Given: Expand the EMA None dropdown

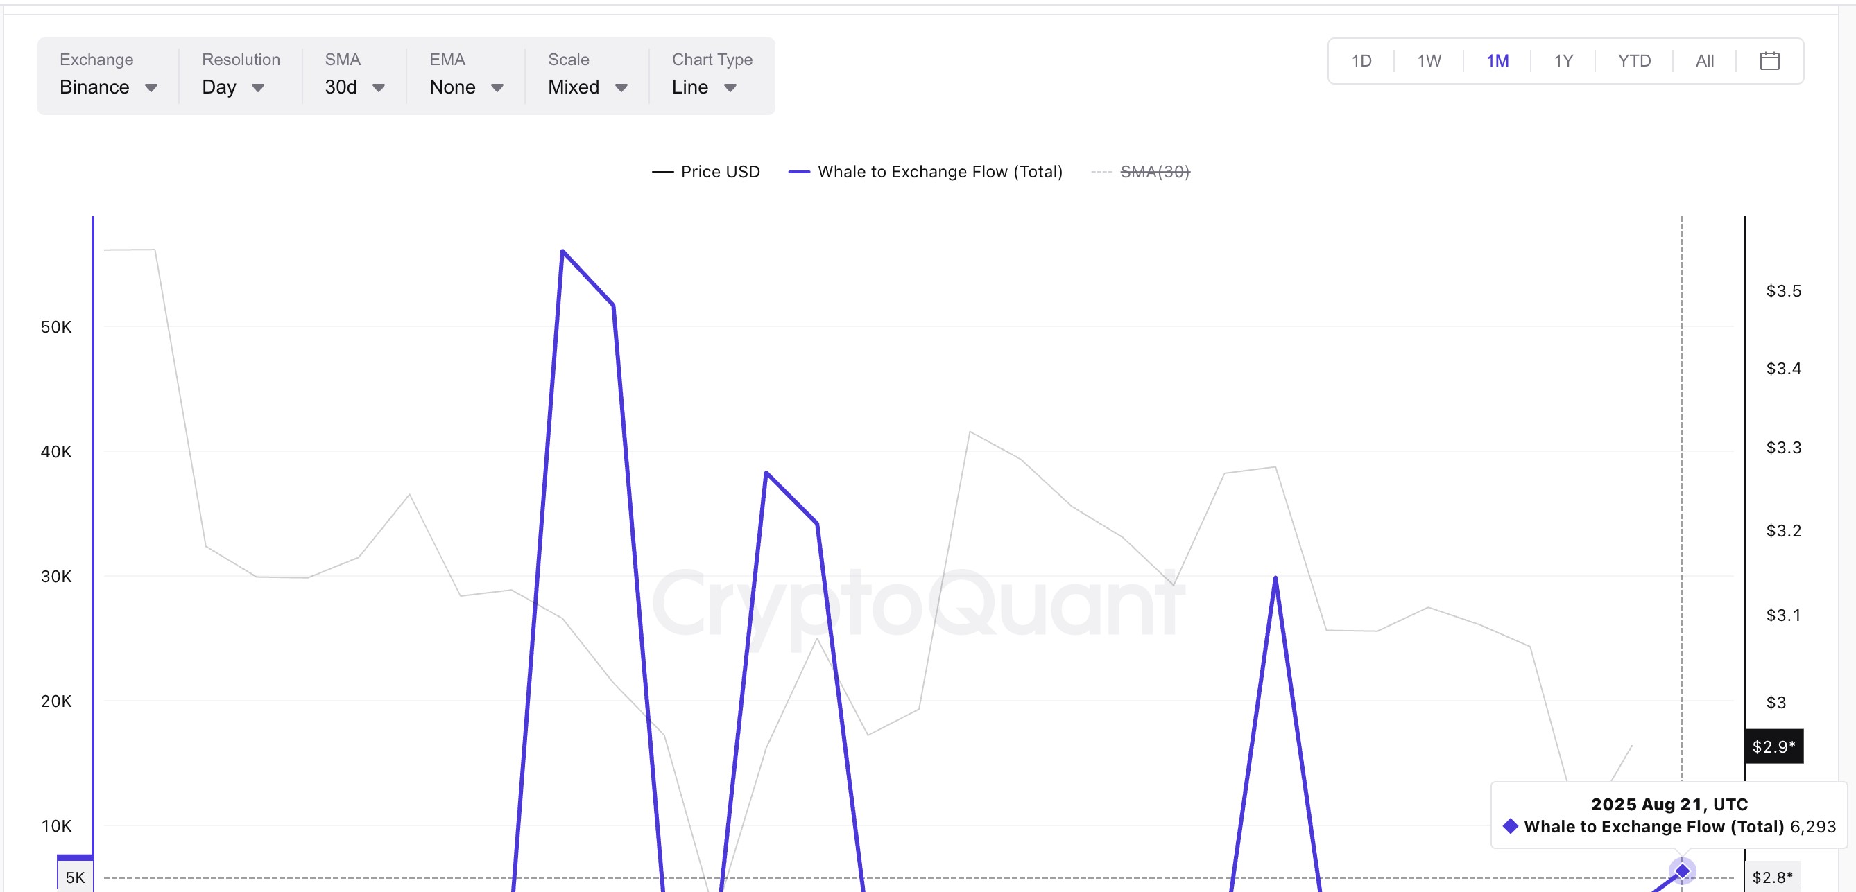Looking at the screenshot, I should click(466, 75).
